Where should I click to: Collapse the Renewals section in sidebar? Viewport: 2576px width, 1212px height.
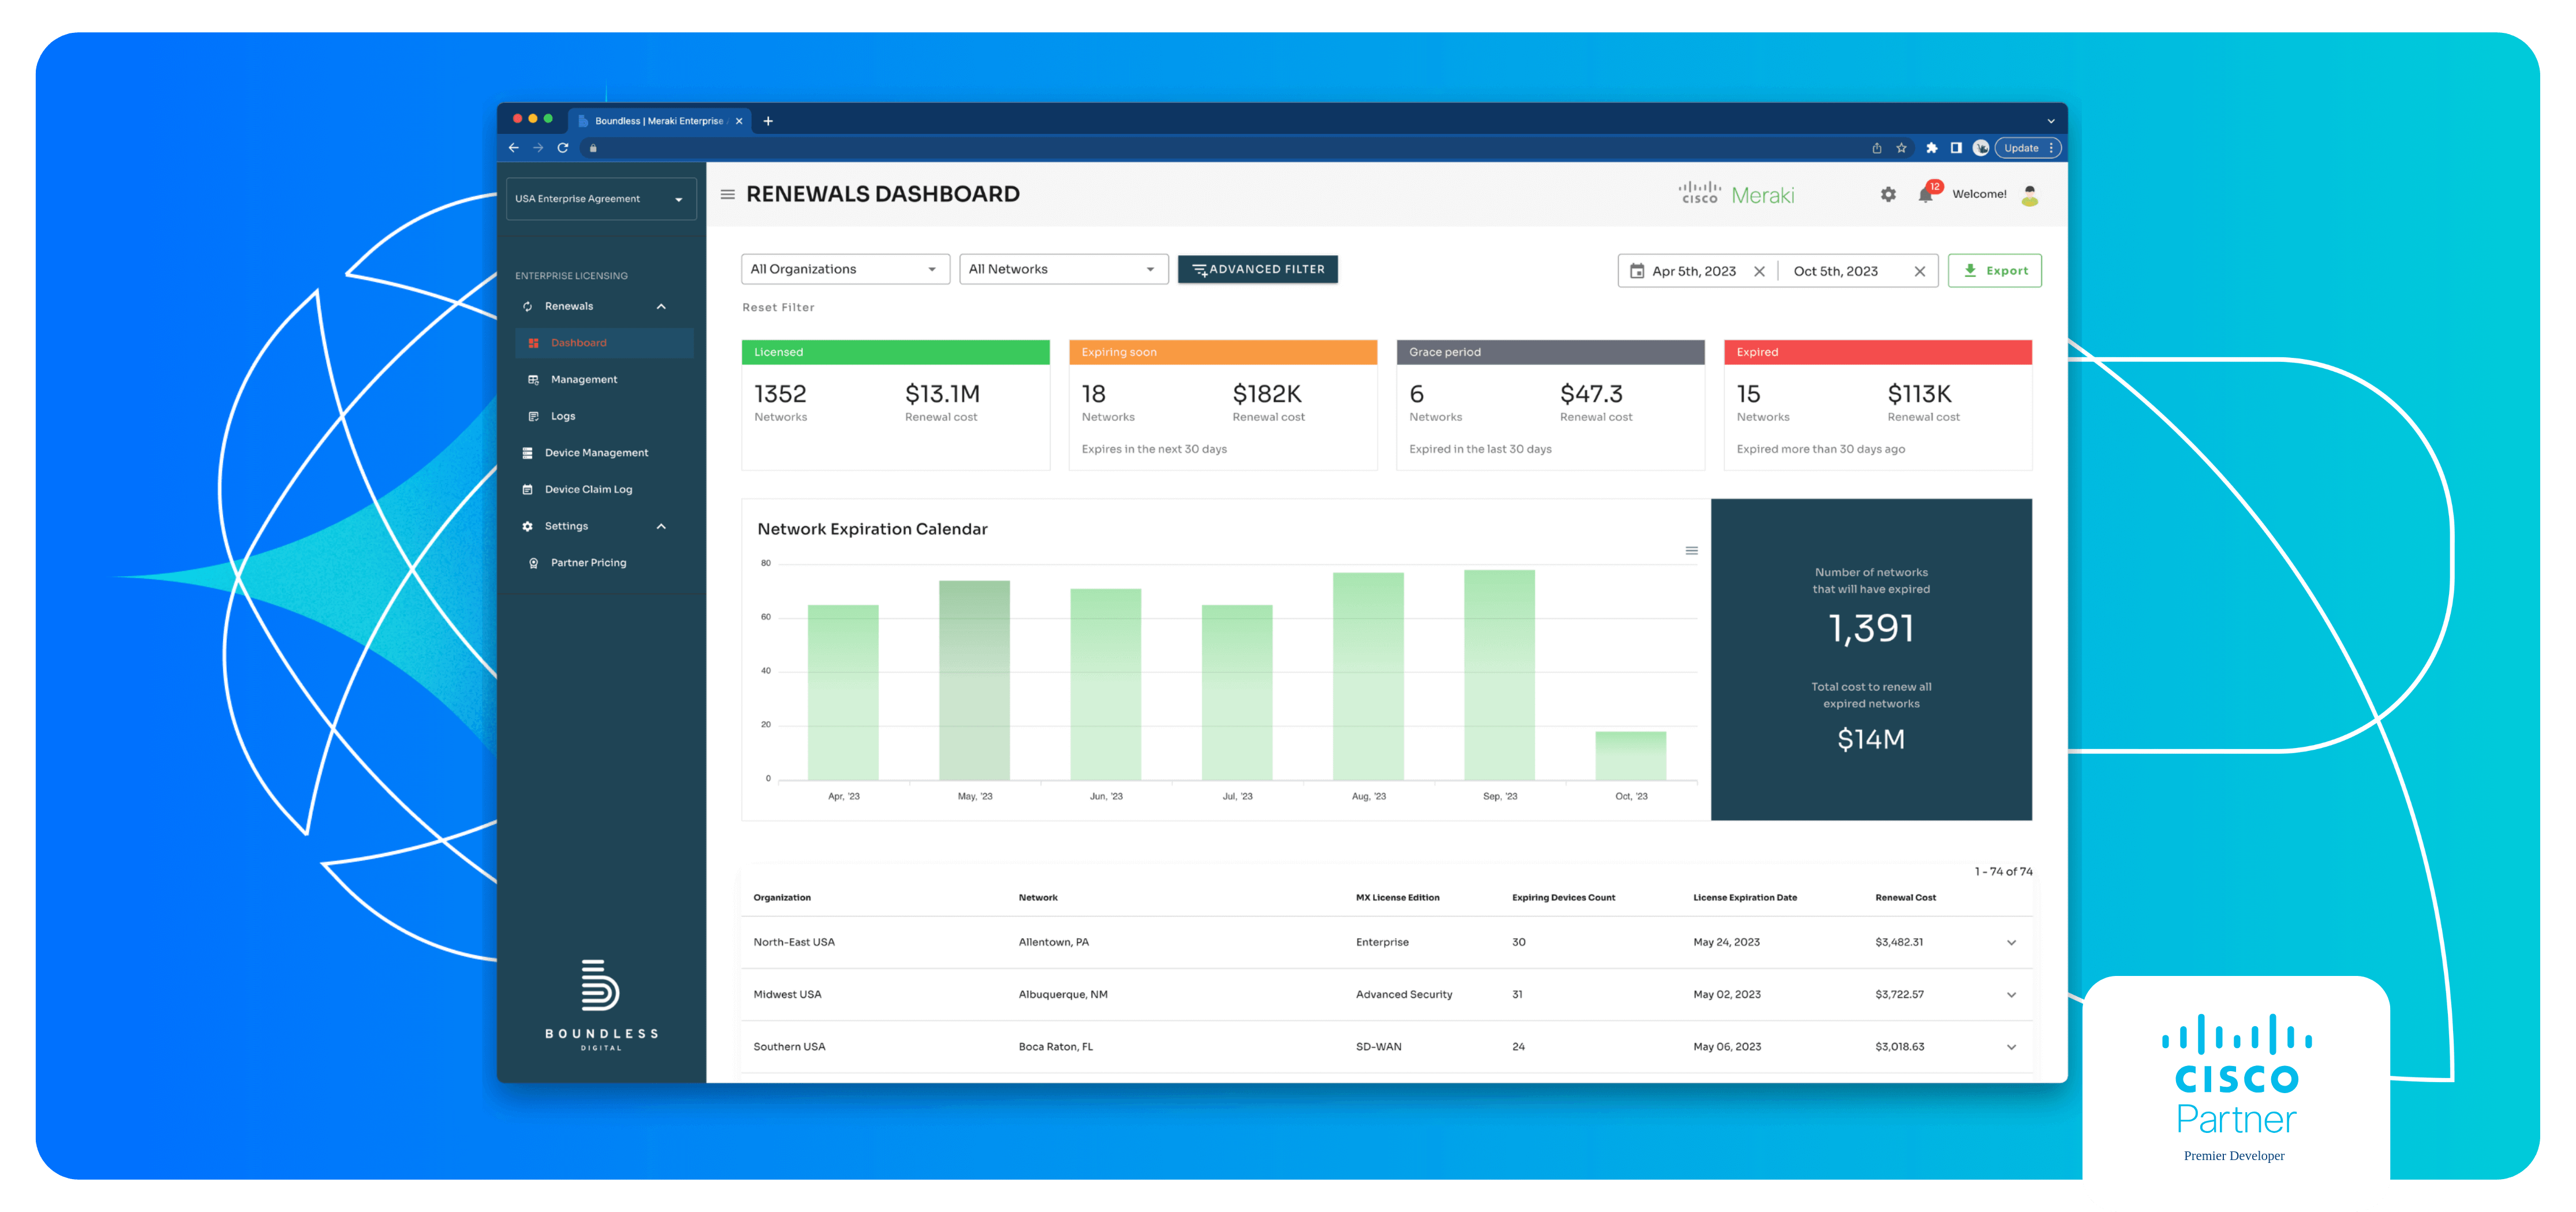coord(660,306)
